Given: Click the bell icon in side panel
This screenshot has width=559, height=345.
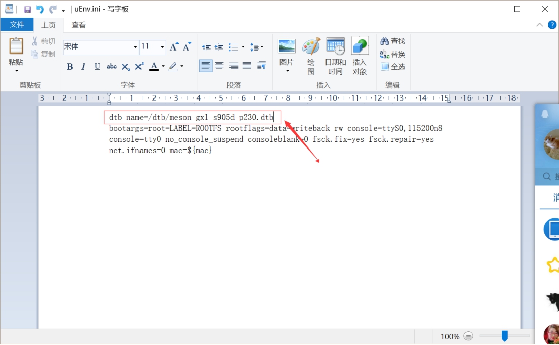Looking at the screenshot, I should coord(545,114).
